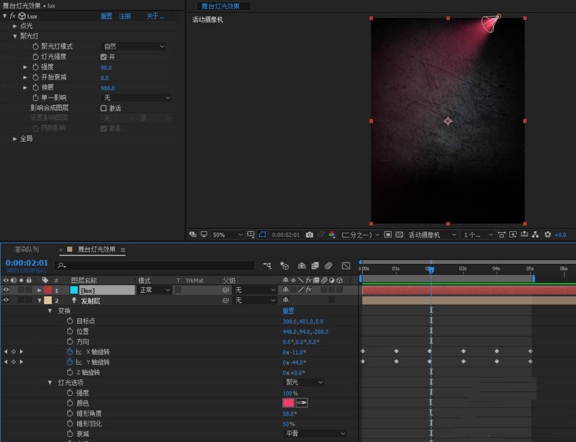Open grid and guide options icon
This screenshot has width=576, height=442.
pyautogui.click(x=251, y=234)
